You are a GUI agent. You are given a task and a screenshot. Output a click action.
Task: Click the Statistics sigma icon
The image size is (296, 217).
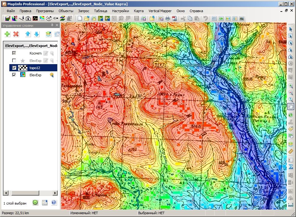[x=290, y=167]
